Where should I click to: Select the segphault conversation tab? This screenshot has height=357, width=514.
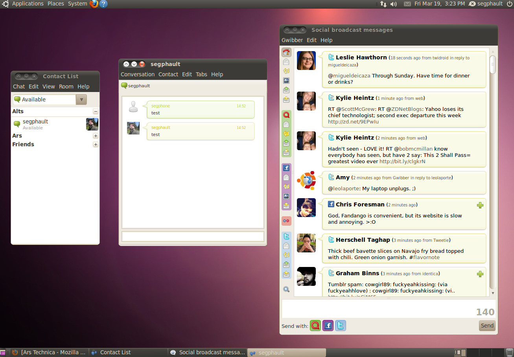pos(136,86)
